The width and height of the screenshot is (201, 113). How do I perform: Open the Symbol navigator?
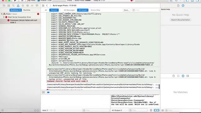(x=8, y=6)
